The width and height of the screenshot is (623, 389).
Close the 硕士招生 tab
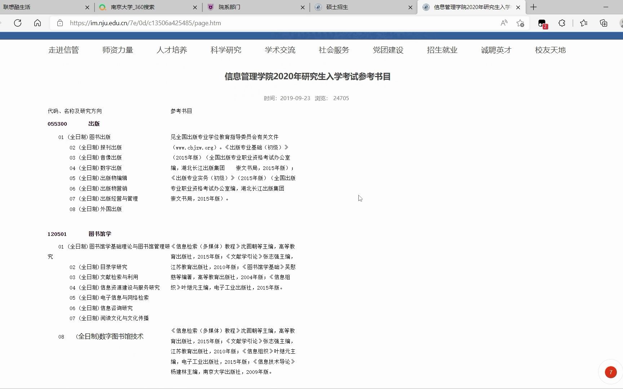(x=410, y=7)
